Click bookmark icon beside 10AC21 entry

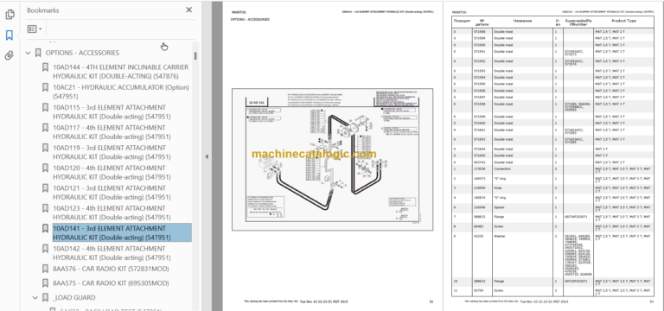click(x=45, y=87)
